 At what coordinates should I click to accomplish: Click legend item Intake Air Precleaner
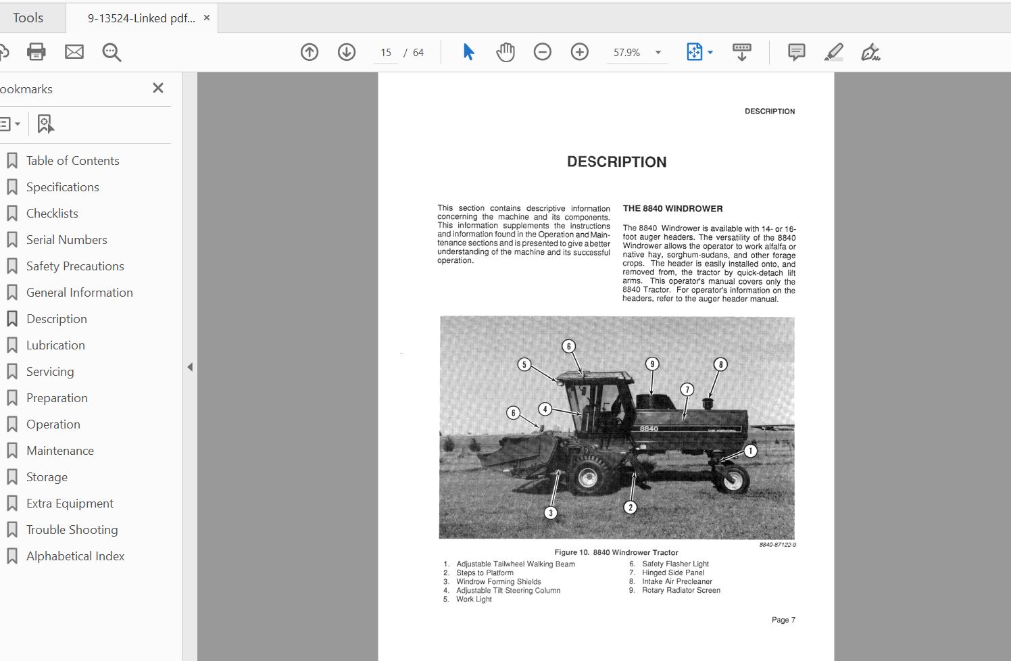[677, 581]
